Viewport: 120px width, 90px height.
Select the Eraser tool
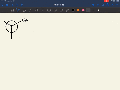point(25,10)
